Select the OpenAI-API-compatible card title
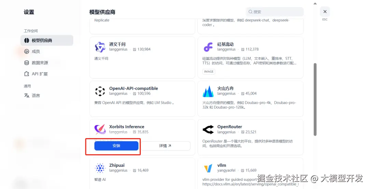The height and width of the screenshot is (189, 369). pyautogui.click(x=134, y=88)
